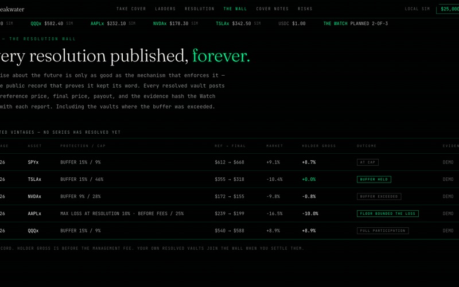Open the Take Cover nav item
Image resolution: width=459 pixels, height=287 pixels.
coord(131,9)
